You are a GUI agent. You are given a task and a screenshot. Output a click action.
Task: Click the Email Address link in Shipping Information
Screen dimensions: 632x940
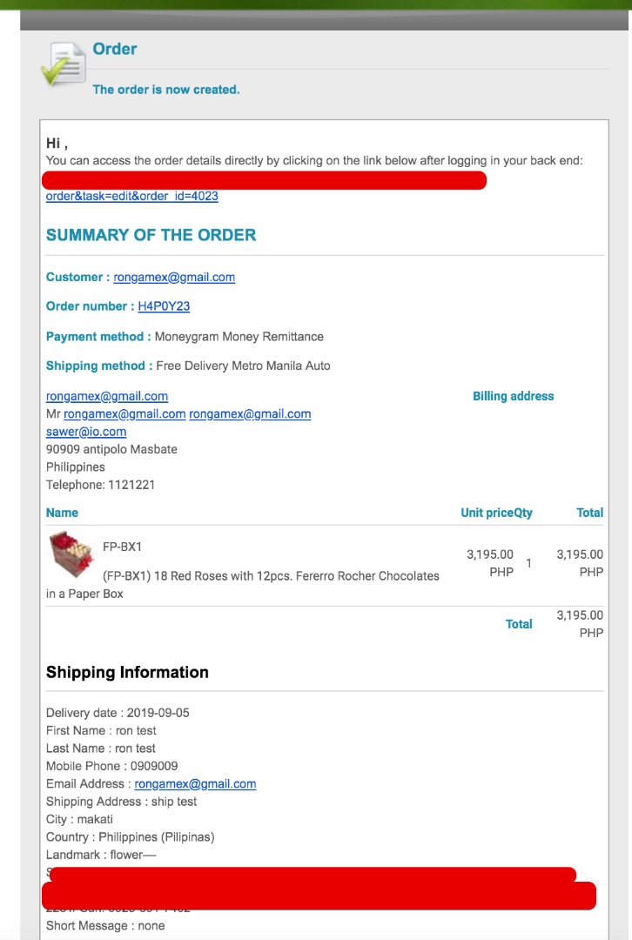pos(195,784)
